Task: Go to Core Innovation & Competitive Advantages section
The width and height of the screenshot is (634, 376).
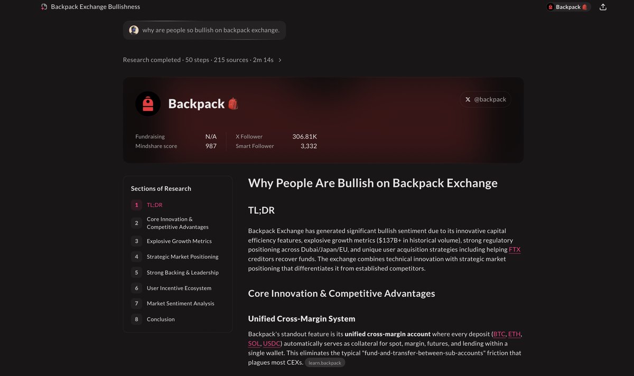Action: [x=178, y=223]
